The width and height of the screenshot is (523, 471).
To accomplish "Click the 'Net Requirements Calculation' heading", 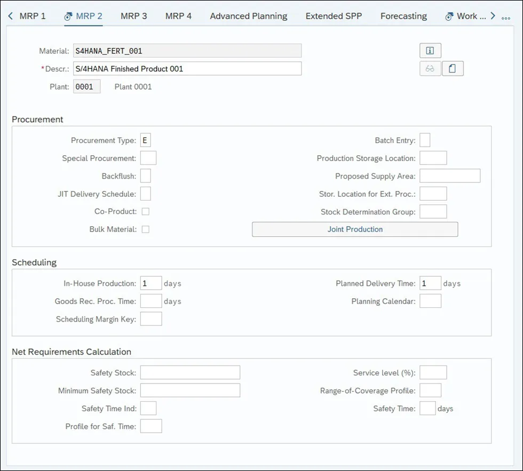I will coord(72,352).
